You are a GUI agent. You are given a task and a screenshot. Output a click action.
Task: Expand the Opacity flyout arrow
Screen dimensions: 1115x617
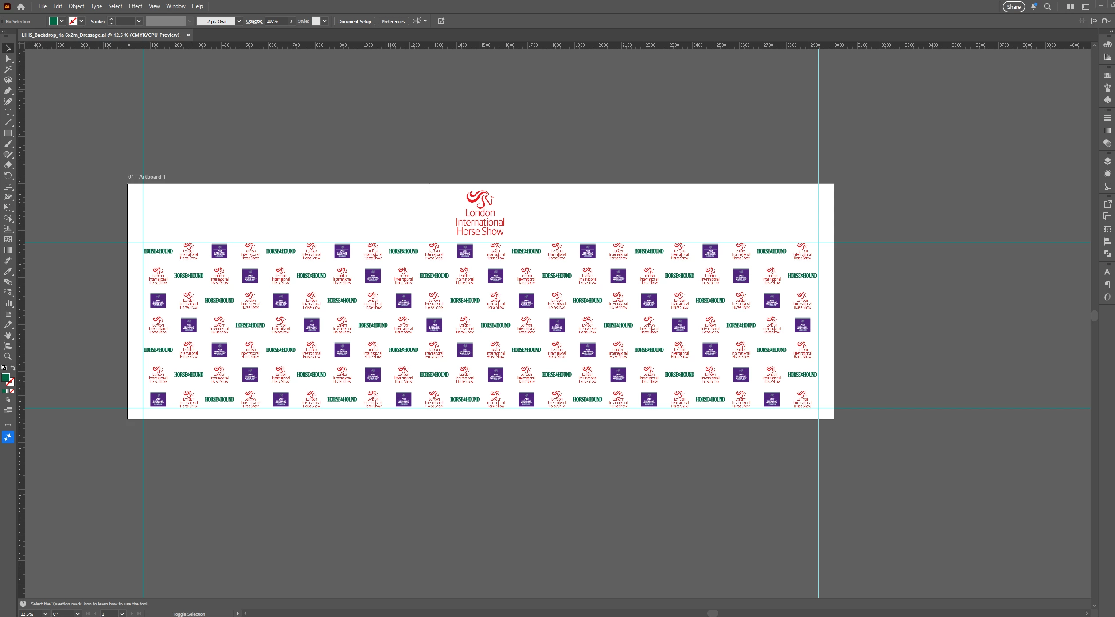(291, 21)
